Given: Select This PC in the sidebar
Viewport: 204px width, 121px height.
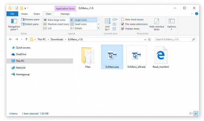Looking at the screenshot, I should tap(40, 61).
